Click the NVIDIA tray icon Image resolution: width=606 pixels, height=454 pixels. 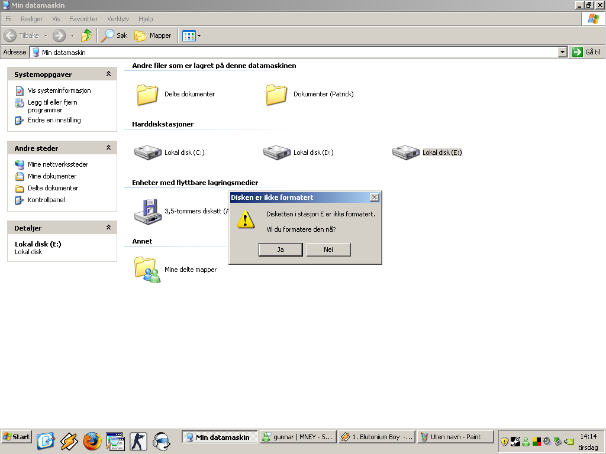pyautogui.click(x=569, y=441)
